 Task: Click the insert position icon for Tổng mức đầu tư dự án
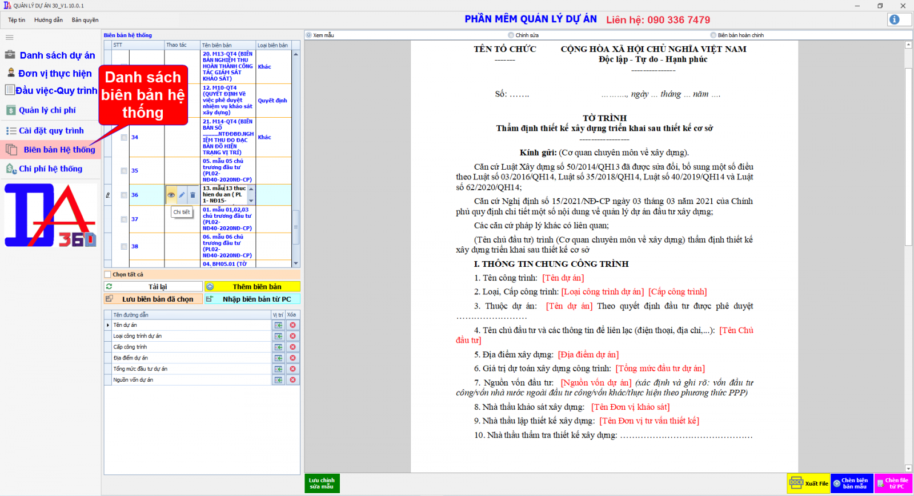tap(278, 369)
